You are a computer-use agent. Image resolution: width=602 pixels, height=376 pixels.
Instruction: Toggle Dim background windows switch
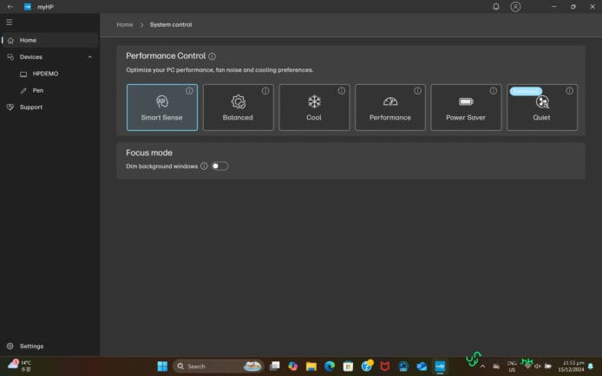pyautogui.click(x=219, y=166)
